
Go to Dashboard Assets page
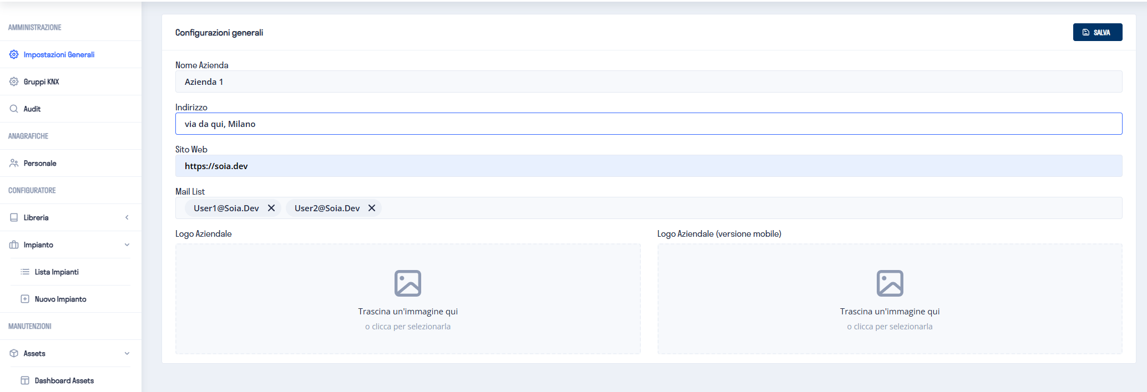64,380
